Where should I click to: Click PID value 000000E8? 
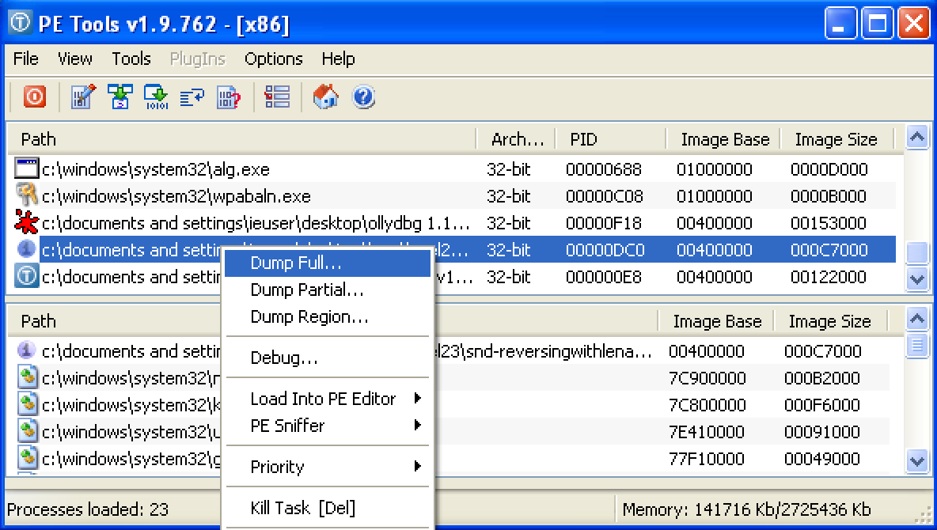604,277
